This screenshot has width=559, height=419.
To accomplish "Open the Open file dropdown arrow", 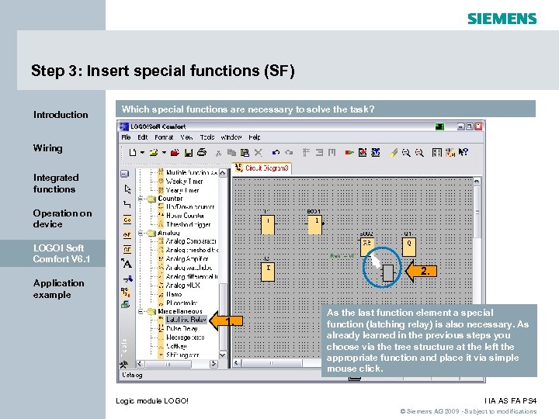I will (x=164, y=153).
